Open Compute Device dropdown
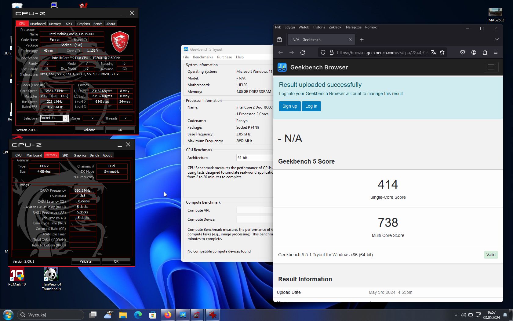513x321 pixels. 255,220
